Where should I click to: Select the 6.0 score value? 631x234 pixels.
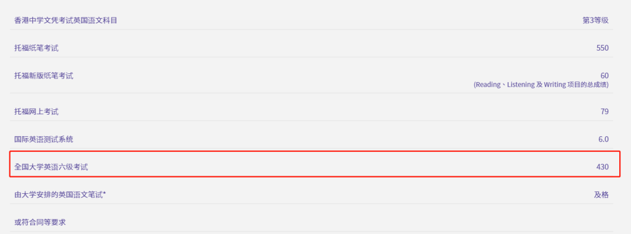pyautogui.click(x=603, y=139)
